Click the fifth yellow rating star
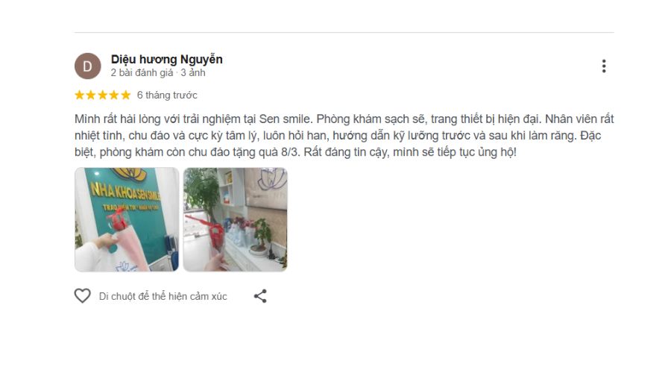Image resolution: width=671 pixels, height=373 pixels. click(125, 95)
